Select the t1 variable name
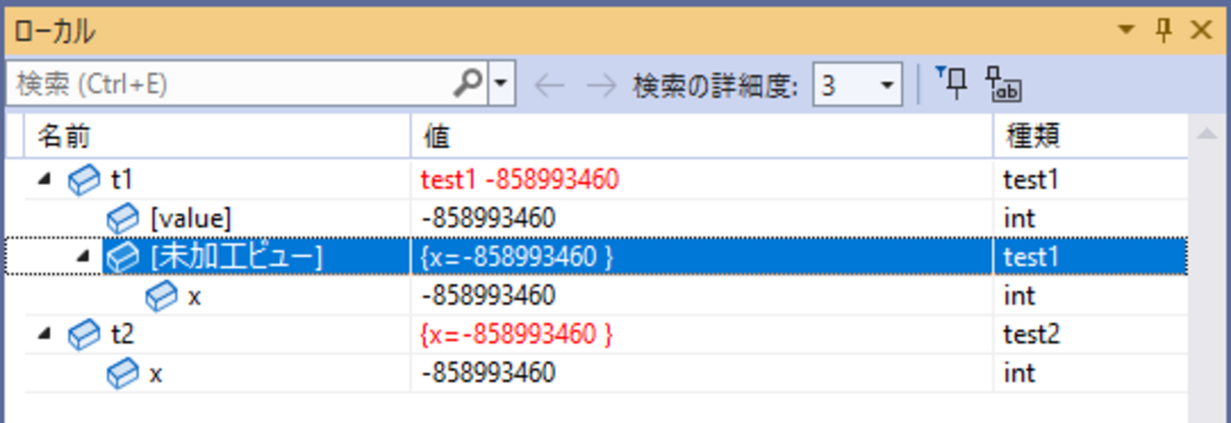 (x=123, y=179)
